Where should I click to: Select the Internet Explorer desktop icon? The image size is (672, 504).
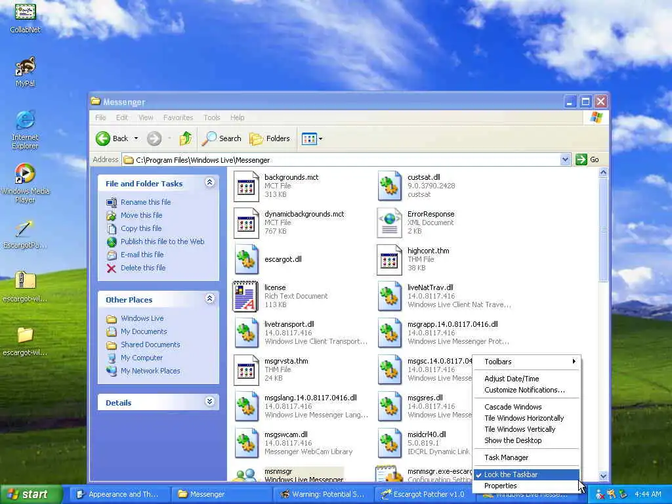click(x=25, y=129)
